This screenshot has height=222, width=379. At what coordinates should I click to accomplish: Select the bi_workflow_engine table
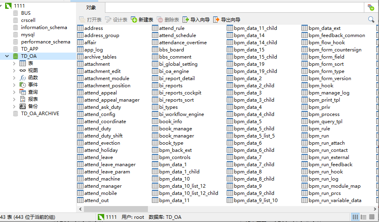(x=181, y=114)
